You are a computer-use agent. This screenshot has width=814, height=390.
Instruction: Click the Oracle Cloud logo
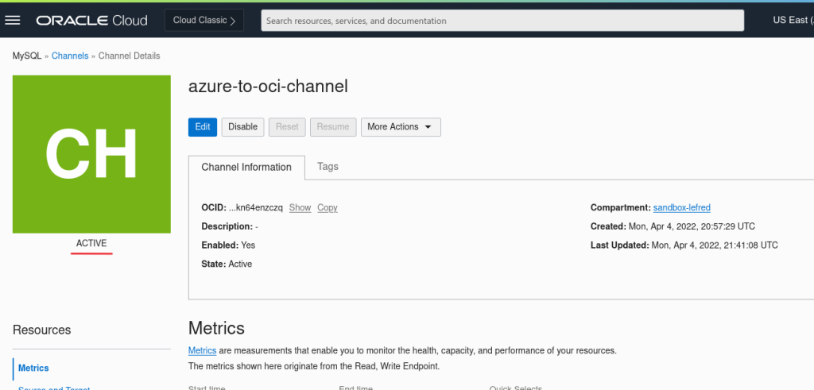[x=91, y=20]
